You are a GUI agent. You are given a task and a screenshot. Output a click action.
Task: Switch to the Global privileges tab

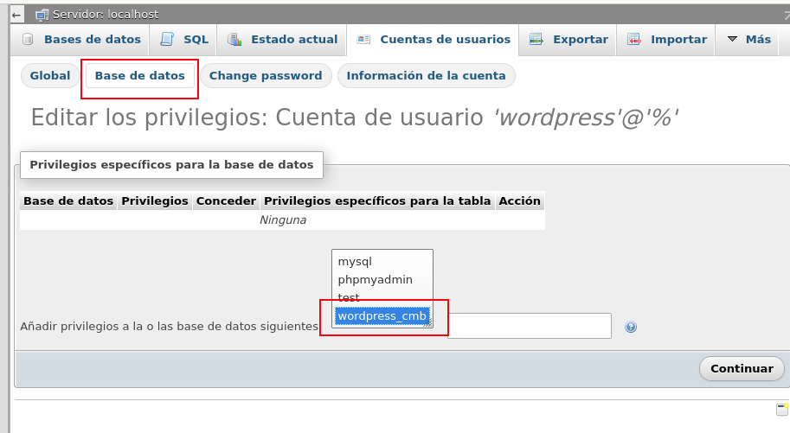coord(50,76)
